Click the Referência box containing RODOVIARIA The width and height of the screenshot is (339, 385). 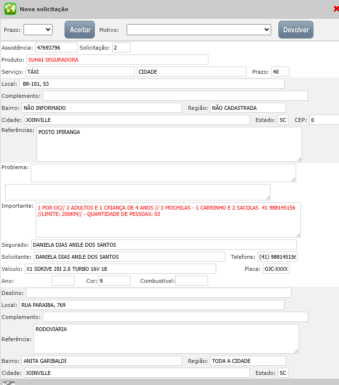(x=166, y=339)
